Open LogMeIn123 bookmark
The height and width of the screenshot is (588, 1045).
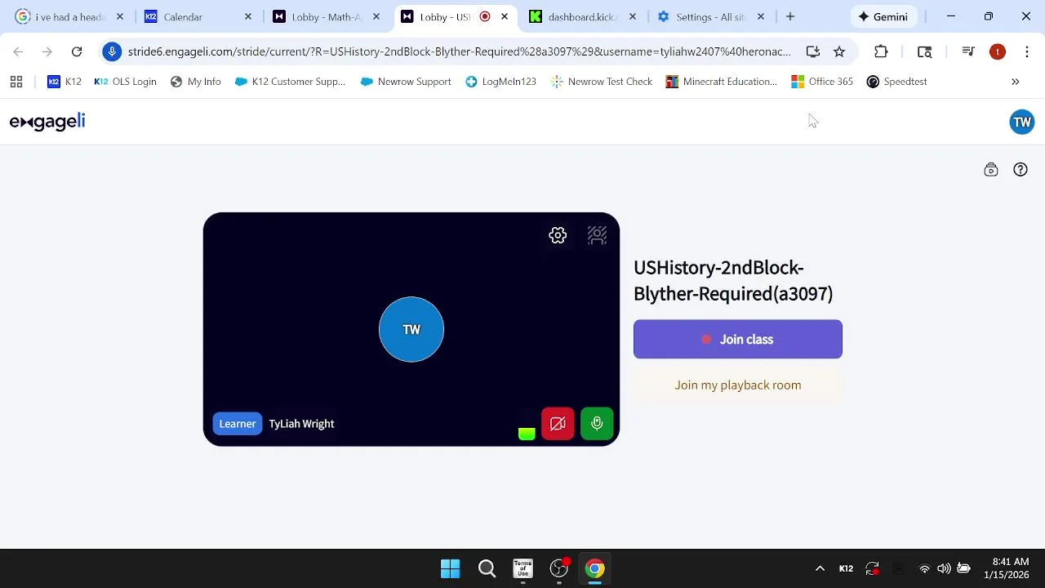click(x=500, y=82)
